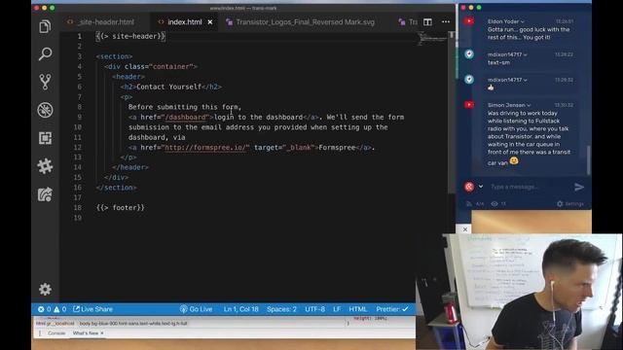Click the avatar icon beside the thumbs-up message

pos(469,80)
